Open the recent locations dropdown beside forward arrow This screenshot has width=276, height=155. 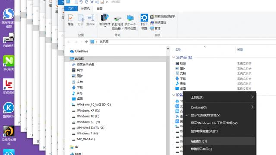pos(82,42)
